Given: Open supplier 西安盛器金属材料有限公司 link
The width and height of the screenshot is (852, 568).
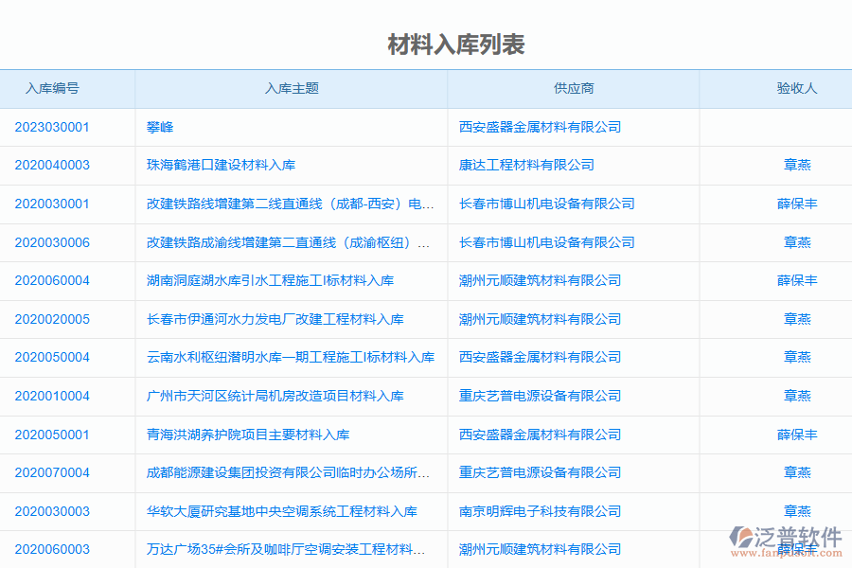Looking at the screenshot, I should point(541,127).
